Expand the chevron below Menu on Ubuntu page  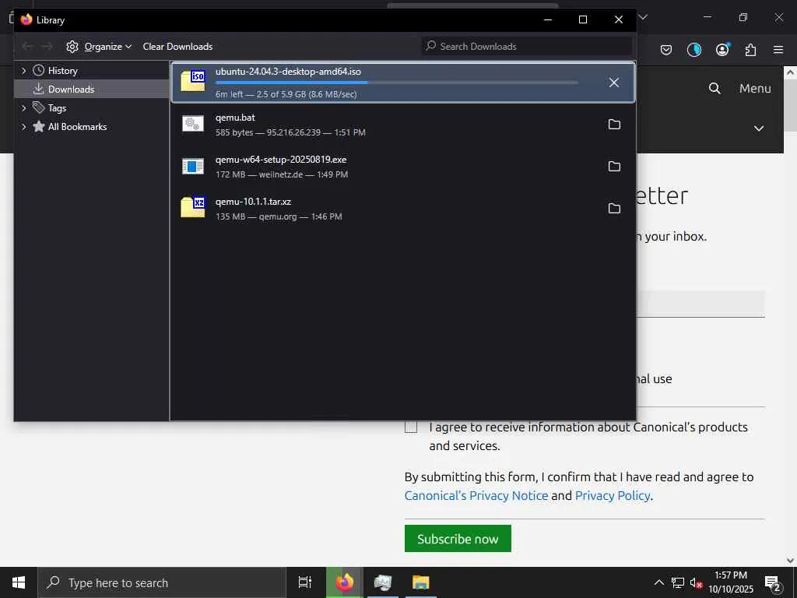click(x=759, y=128)
